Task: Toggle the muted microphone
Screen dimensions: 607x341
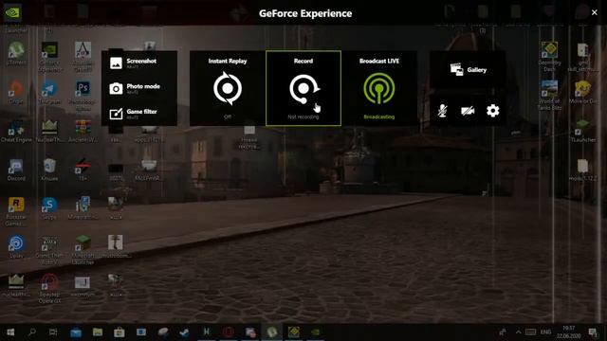Action: tap(443, 111)
